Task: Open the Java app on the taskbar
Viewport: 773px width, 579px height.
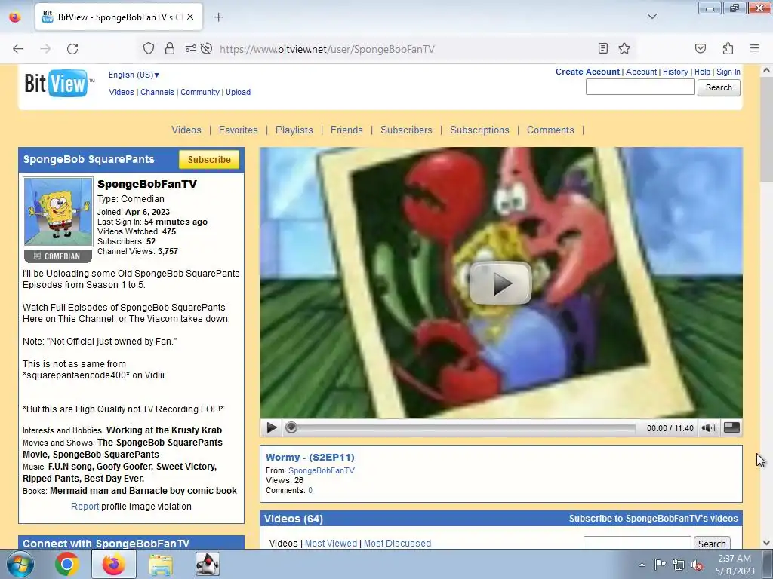Action: pyautogui.click(x=207, y=564)
